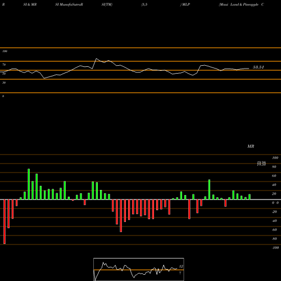Click the 80 label on MR axis

coord(274,167)
